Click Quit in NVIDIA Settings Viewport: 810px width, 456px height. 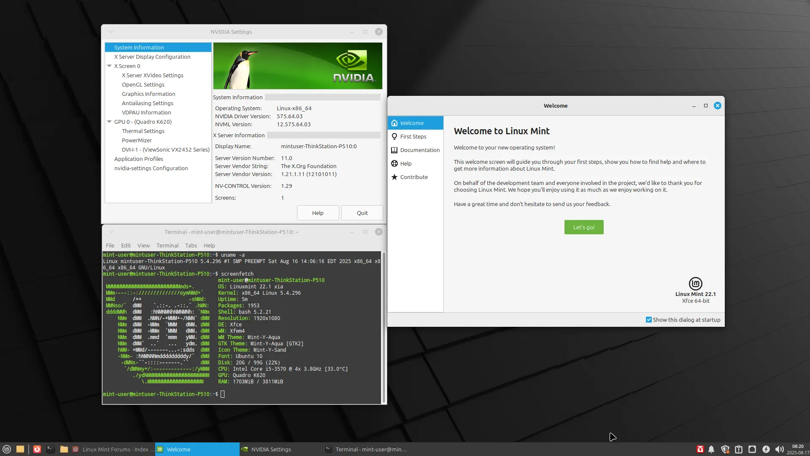362,213
